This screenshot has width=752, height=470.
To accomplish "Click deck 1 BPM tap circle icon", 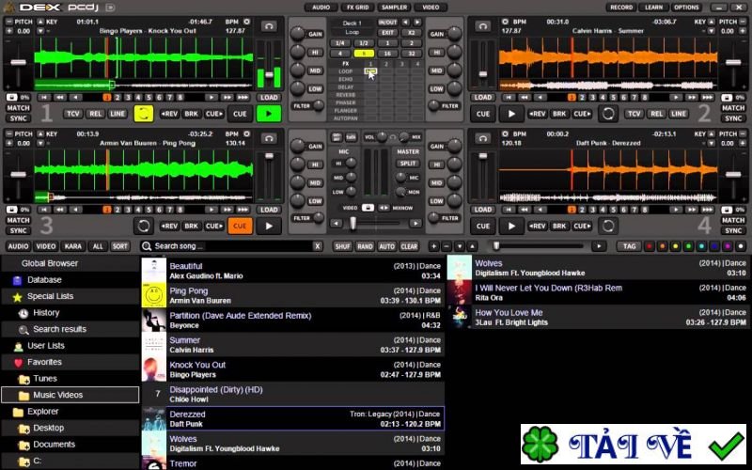I will coord(246,22).
